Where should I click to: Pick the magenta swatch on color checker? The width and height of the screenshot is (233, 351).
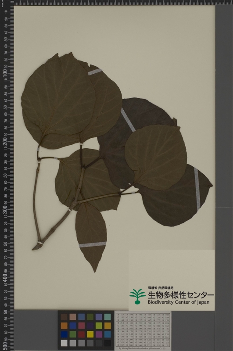click(x=99, y=334)
